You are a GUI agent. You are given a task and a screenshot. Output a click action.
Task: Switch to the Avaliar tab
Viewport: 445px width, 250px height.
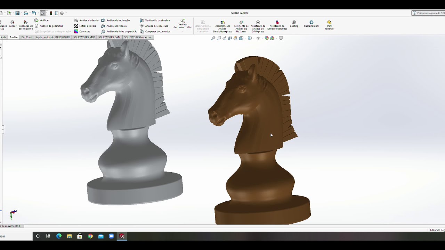(x=14, y=37)
